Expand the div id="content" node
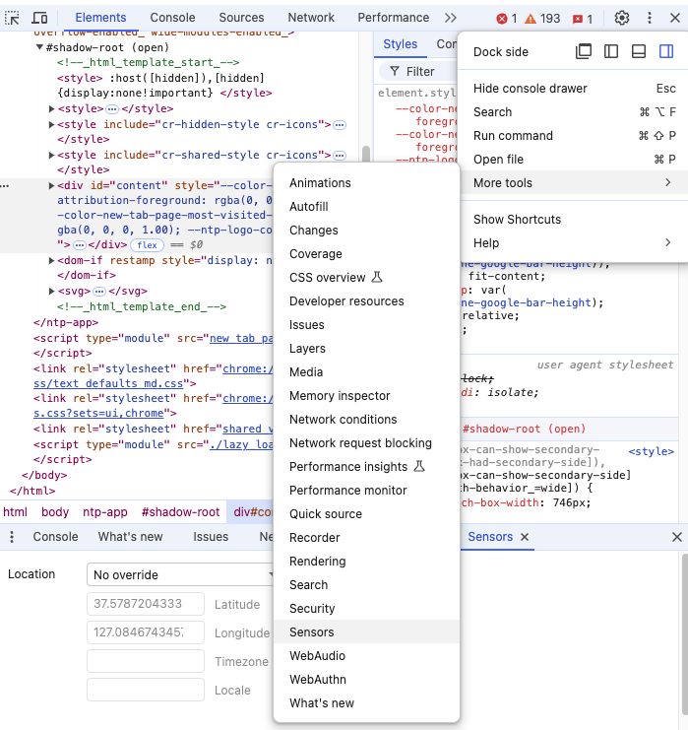Viewport: 688px width, 730px height. click(51, 186)
